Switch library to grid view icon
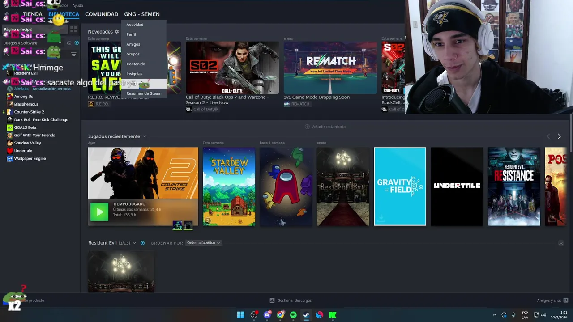 [73, 29]
